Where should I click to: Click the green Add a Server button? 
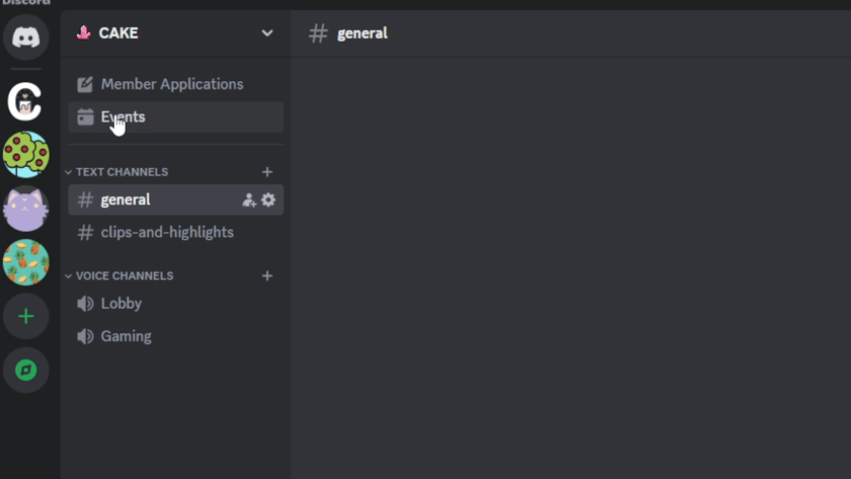tap(25, 316)
